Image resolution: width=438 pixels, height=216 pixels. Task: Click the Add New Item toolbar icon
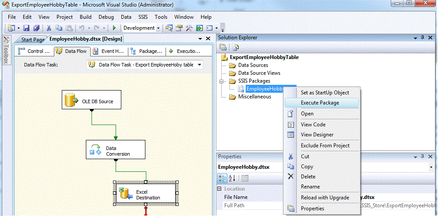point(11,28)
